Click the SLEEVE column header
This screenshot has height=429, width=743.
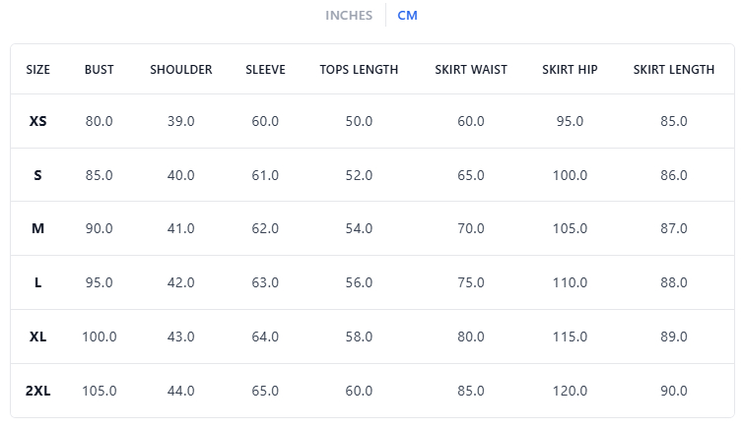pyautogui.click(x=265, y=70)
